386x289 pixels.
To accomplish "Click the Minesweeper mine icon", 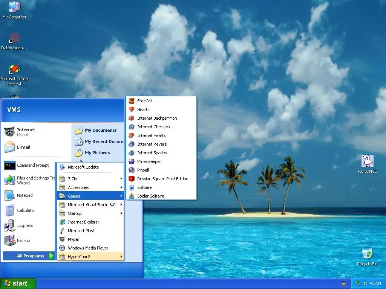I will [x=132, y=161].
